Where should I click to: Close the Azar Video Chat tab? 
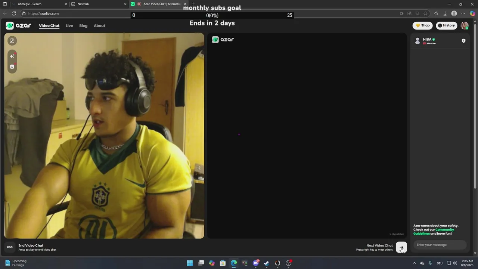(185, 4)
